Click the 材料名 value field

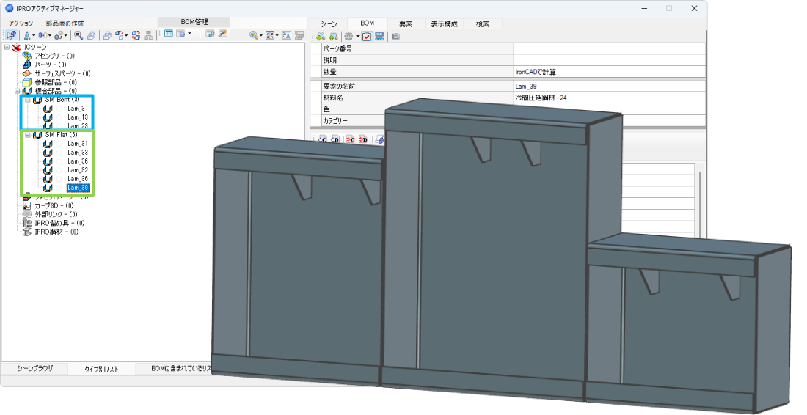(610, 98)
